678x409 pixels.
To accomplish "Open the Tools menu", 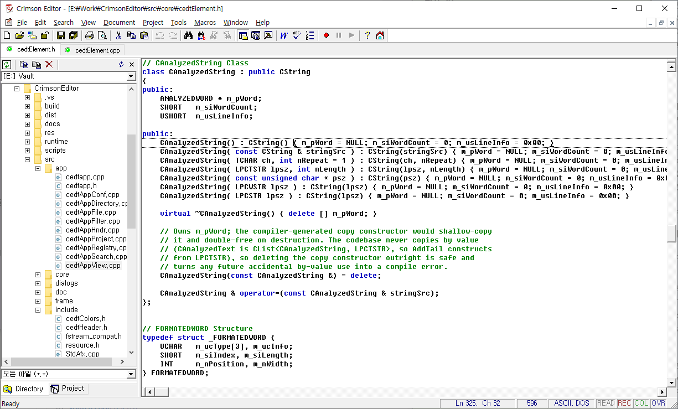I will (178, 23).
